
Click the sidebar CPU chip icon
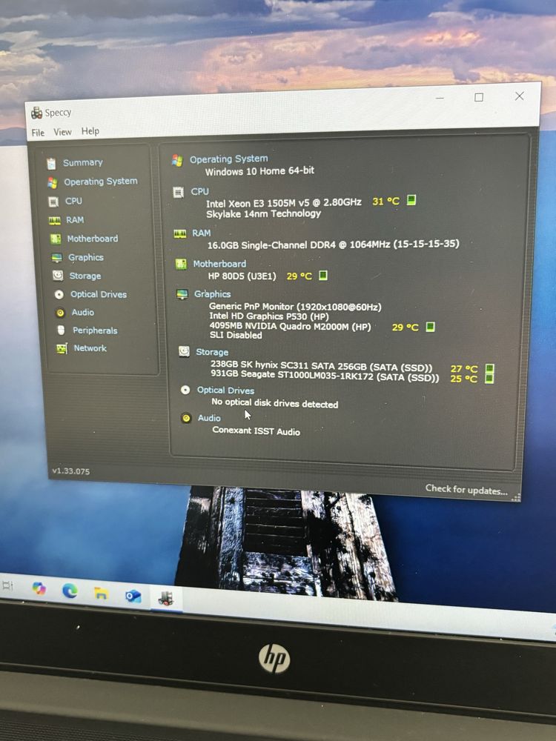point(53,202)
